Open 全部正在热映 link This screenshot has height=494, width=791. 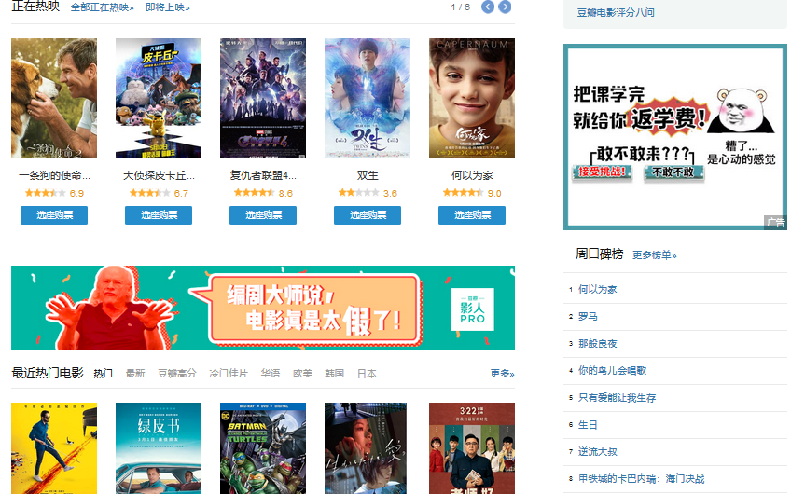click(x=103, y=7)
